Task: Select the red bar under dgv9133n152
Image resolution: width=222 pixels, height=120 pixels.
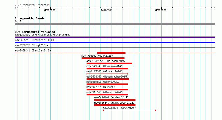Action: coord(109,63)
